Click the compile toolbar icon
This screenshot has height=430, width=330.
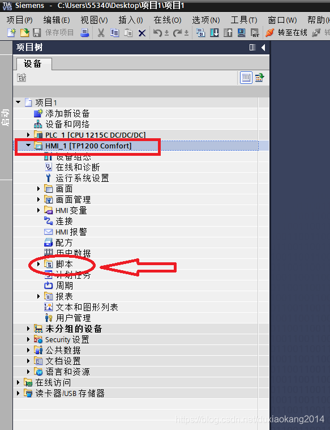[x=200, y=33]
